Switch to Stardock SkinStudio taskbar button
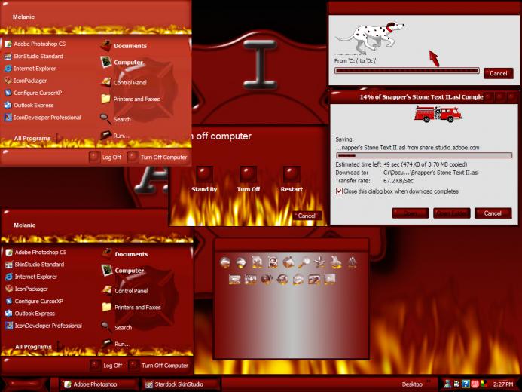522x392 pixels. click(182, 384)
